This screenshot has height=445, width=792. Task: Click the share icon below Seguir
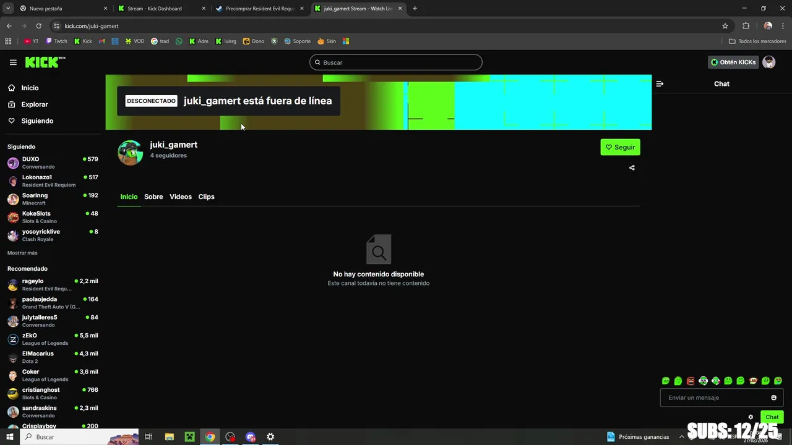(x=632, y=167)
